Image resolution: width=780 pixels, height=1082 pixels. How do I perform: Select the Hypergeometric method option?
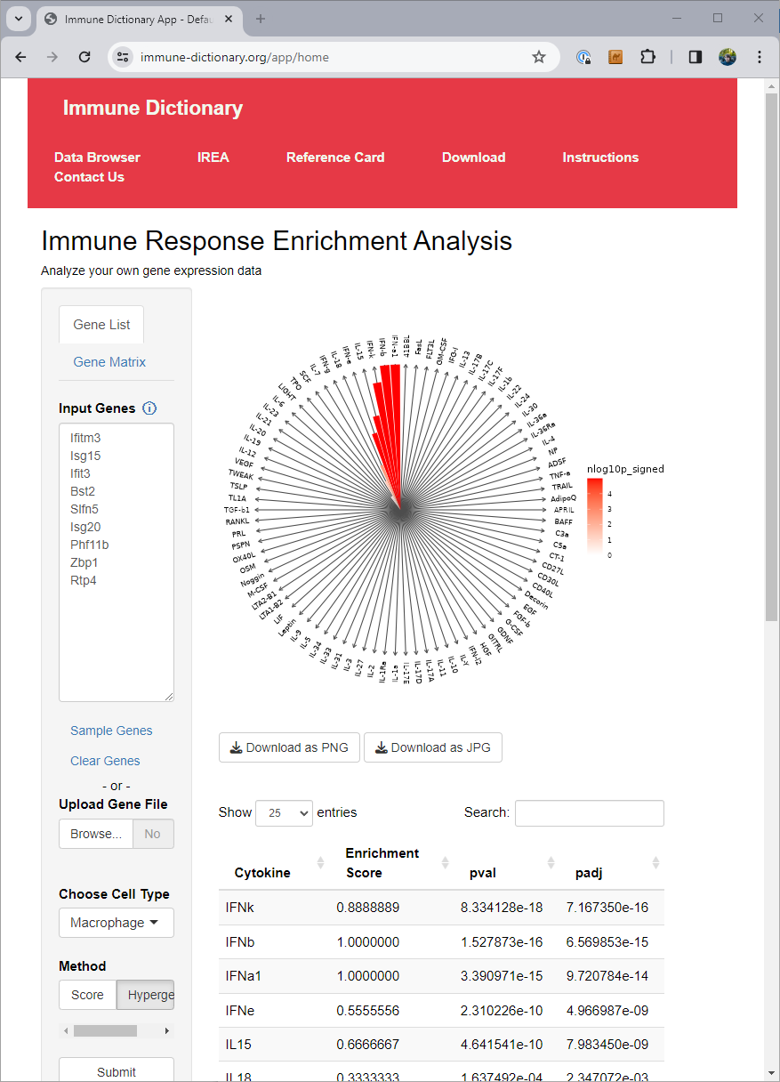pos(146,995)
